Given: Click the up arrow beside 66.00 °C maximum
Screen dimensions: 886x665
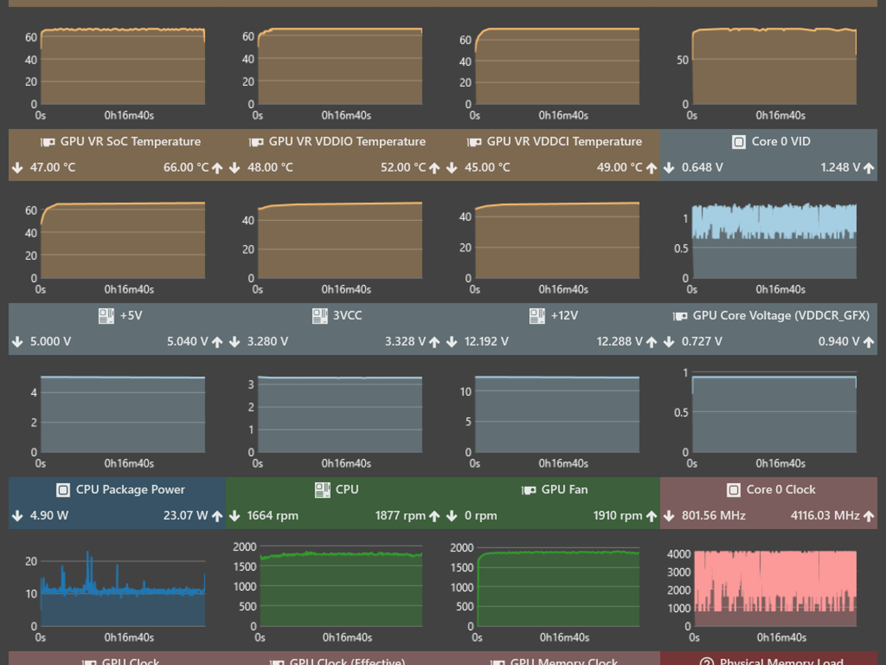Looking at the screenshot, I should tap(217, 168).
